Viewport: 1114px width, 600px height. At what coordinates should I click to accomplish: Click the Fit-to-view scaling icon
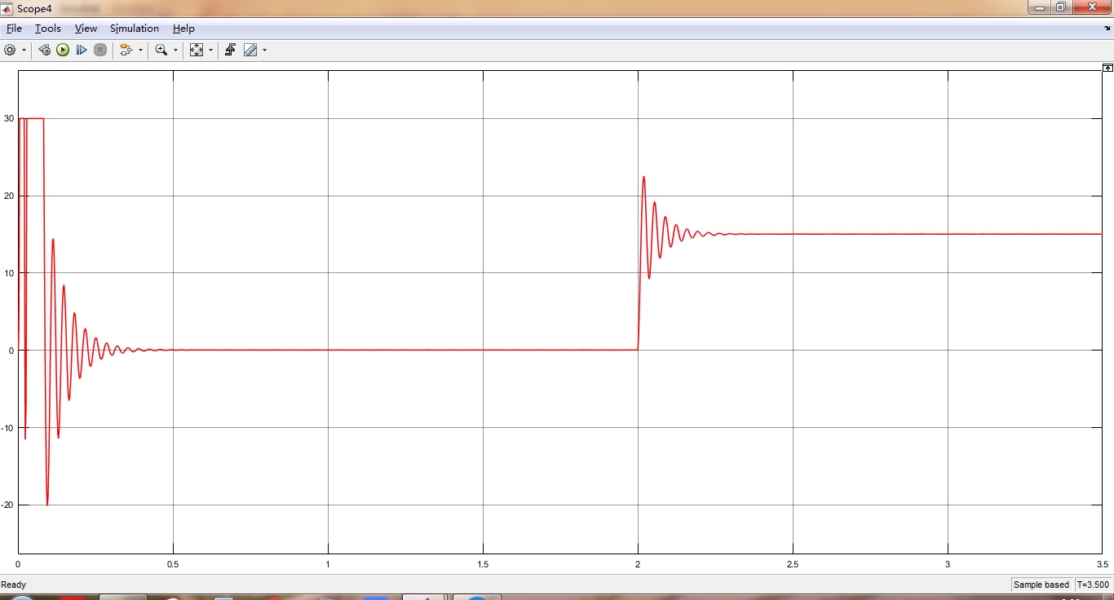point(196,50)
